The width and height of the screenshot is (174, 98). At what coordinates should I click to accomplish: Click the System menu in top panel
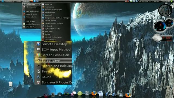pos(26,1)
